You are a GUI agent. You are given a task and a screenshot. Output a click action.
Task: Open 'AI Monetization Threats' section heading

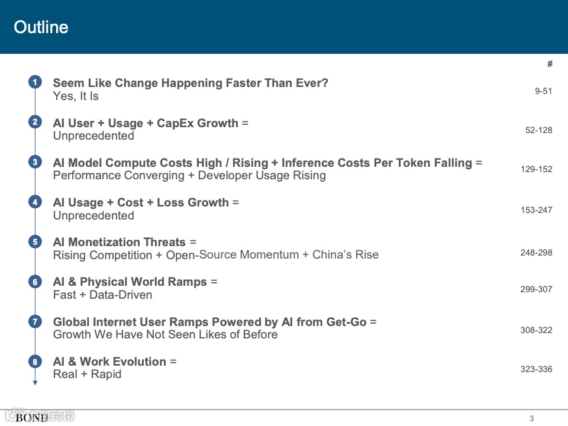click(x=119, y=242)
